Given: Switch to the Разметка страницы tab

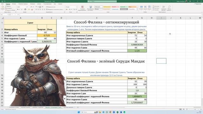Looking at the screenshot, I should (x=23, y=4).
